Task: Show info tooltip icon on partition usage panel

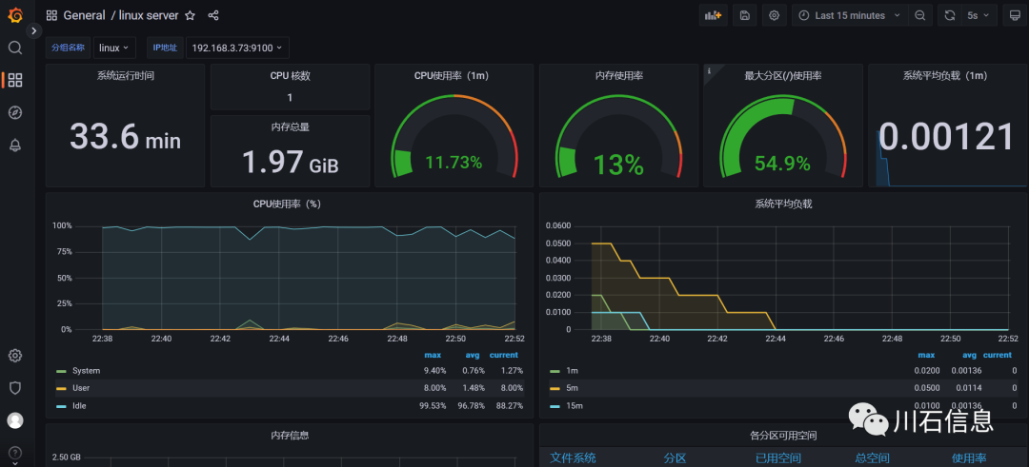Action: 709,70
